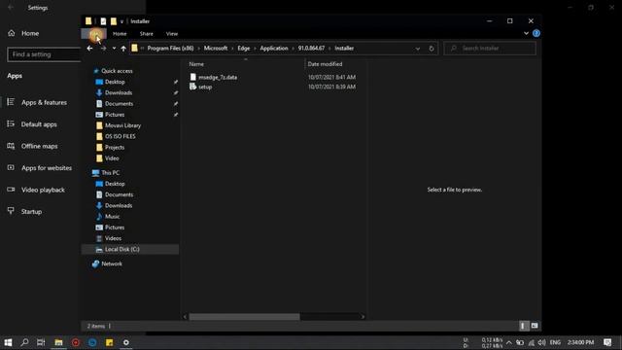Open the View ribbon tab
This screenshot has height=350, width=622.
coord(172,34)
